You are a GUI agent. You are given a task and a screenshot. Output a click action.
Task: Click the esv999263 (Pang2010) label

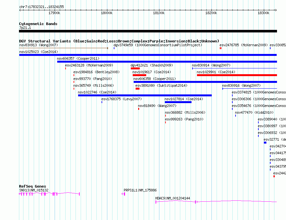(x=184, y=119)
